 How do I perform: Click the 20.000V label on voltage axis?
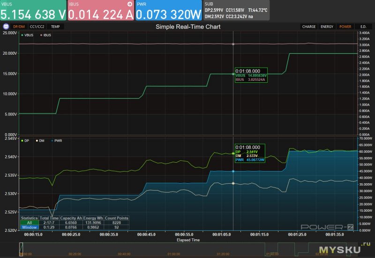tap(10, 53)
